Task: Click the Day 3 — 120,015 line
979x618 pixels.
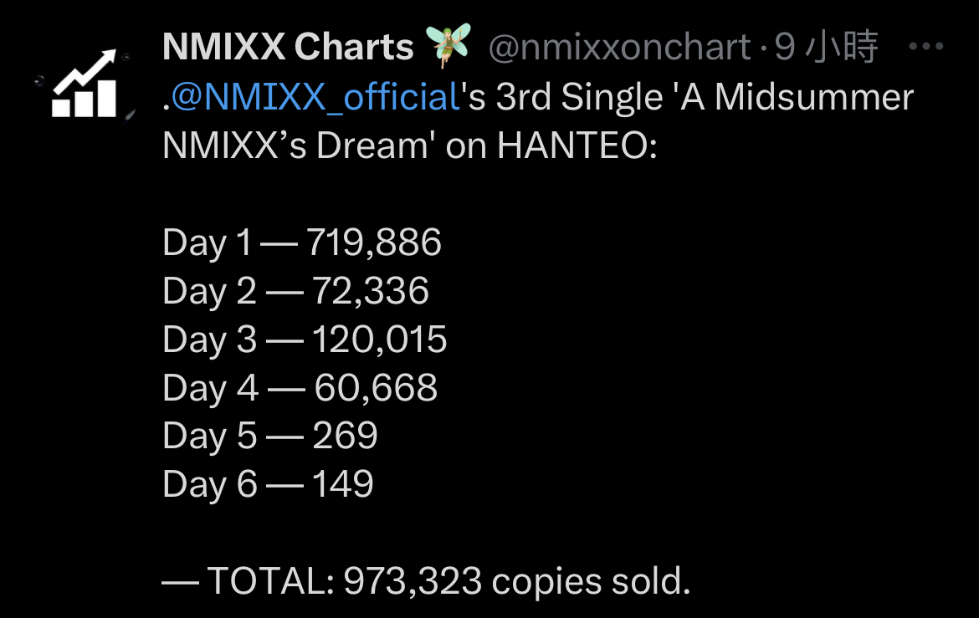Action: pyautogui.click(x=305, y=340)
